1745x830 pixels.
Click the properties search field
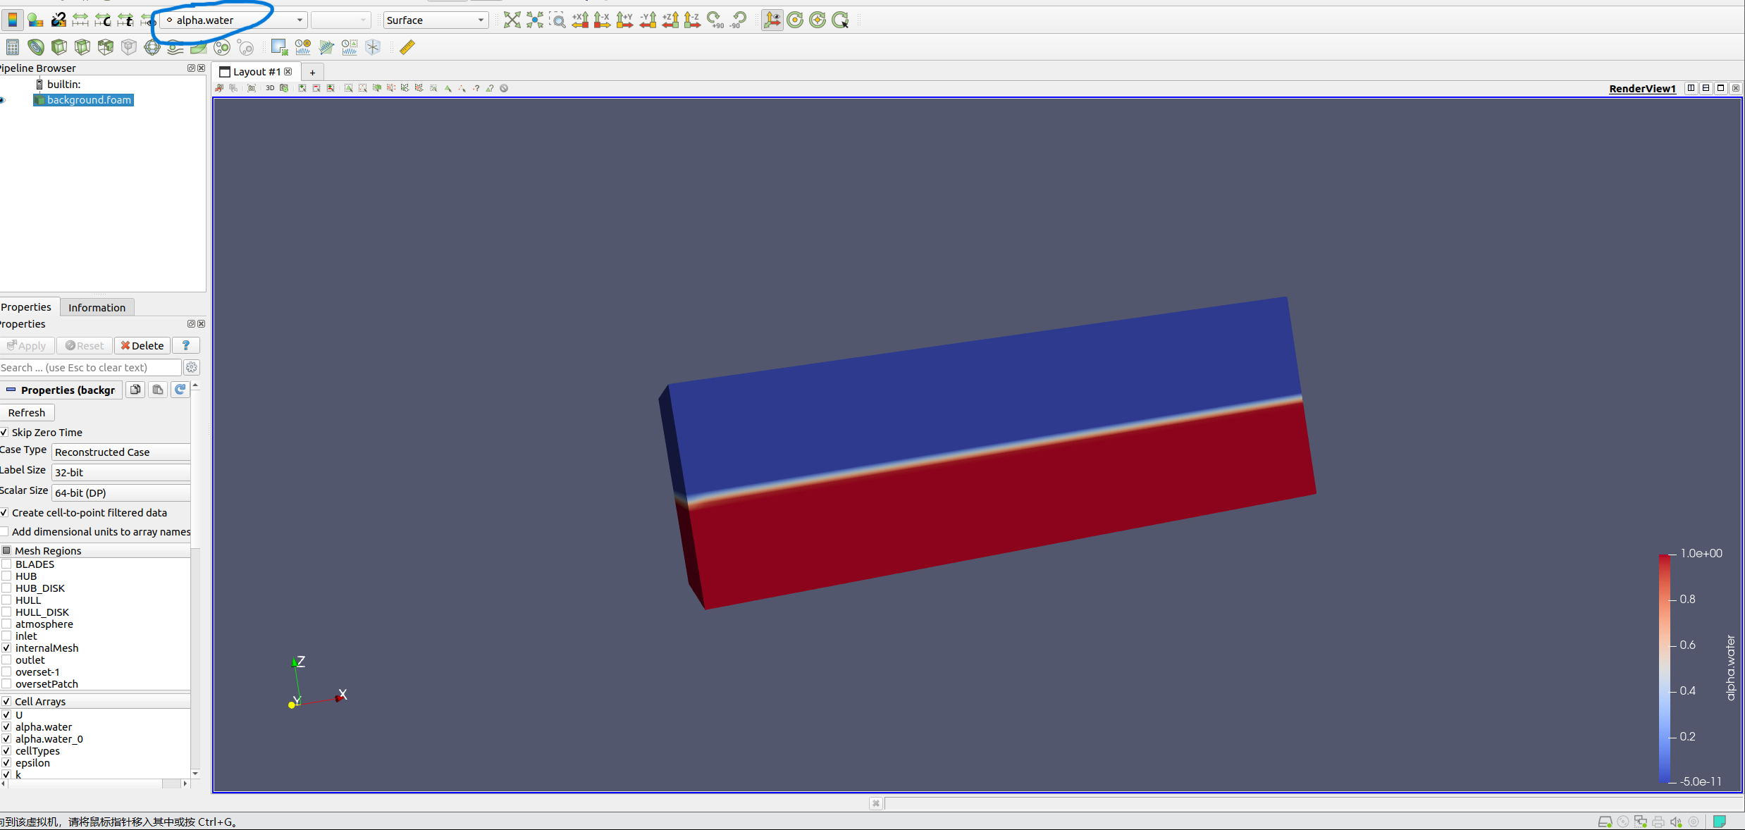90,368
